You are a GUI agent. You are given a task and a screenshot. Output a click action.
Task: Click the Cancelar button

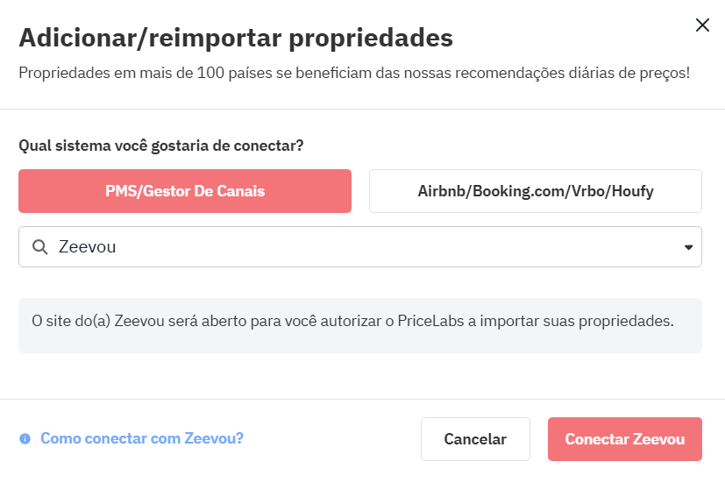(x=475, y=439)
